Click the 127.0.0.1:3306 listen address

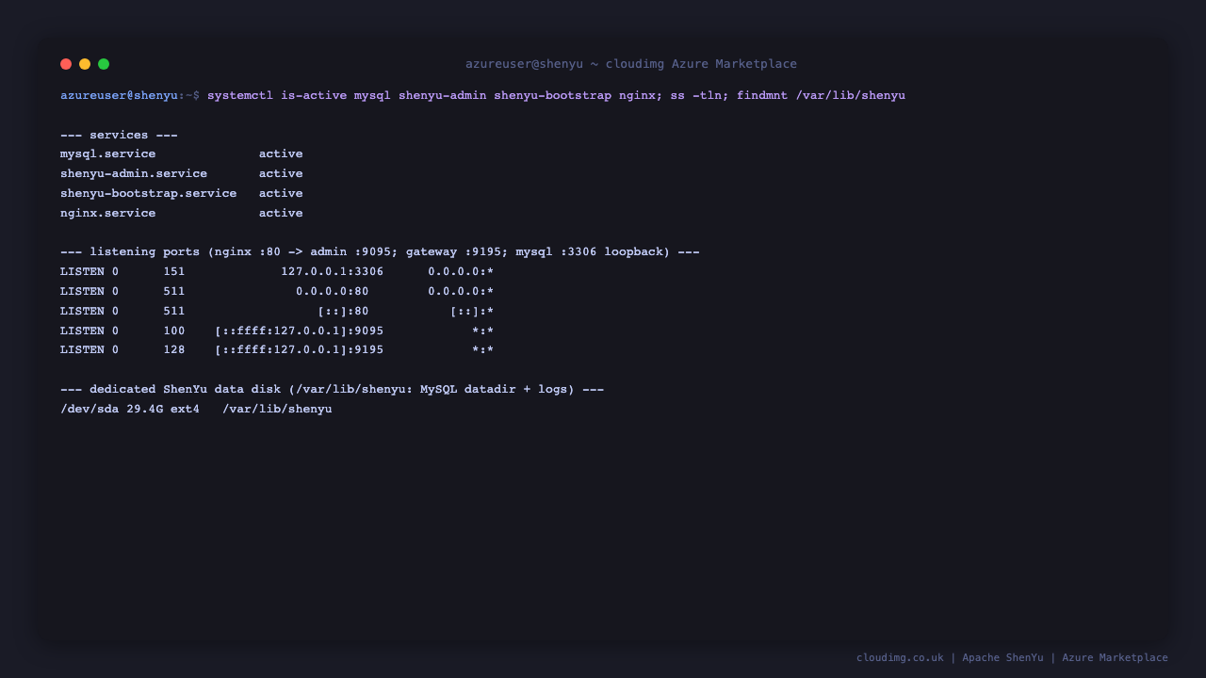coord(332,271)
